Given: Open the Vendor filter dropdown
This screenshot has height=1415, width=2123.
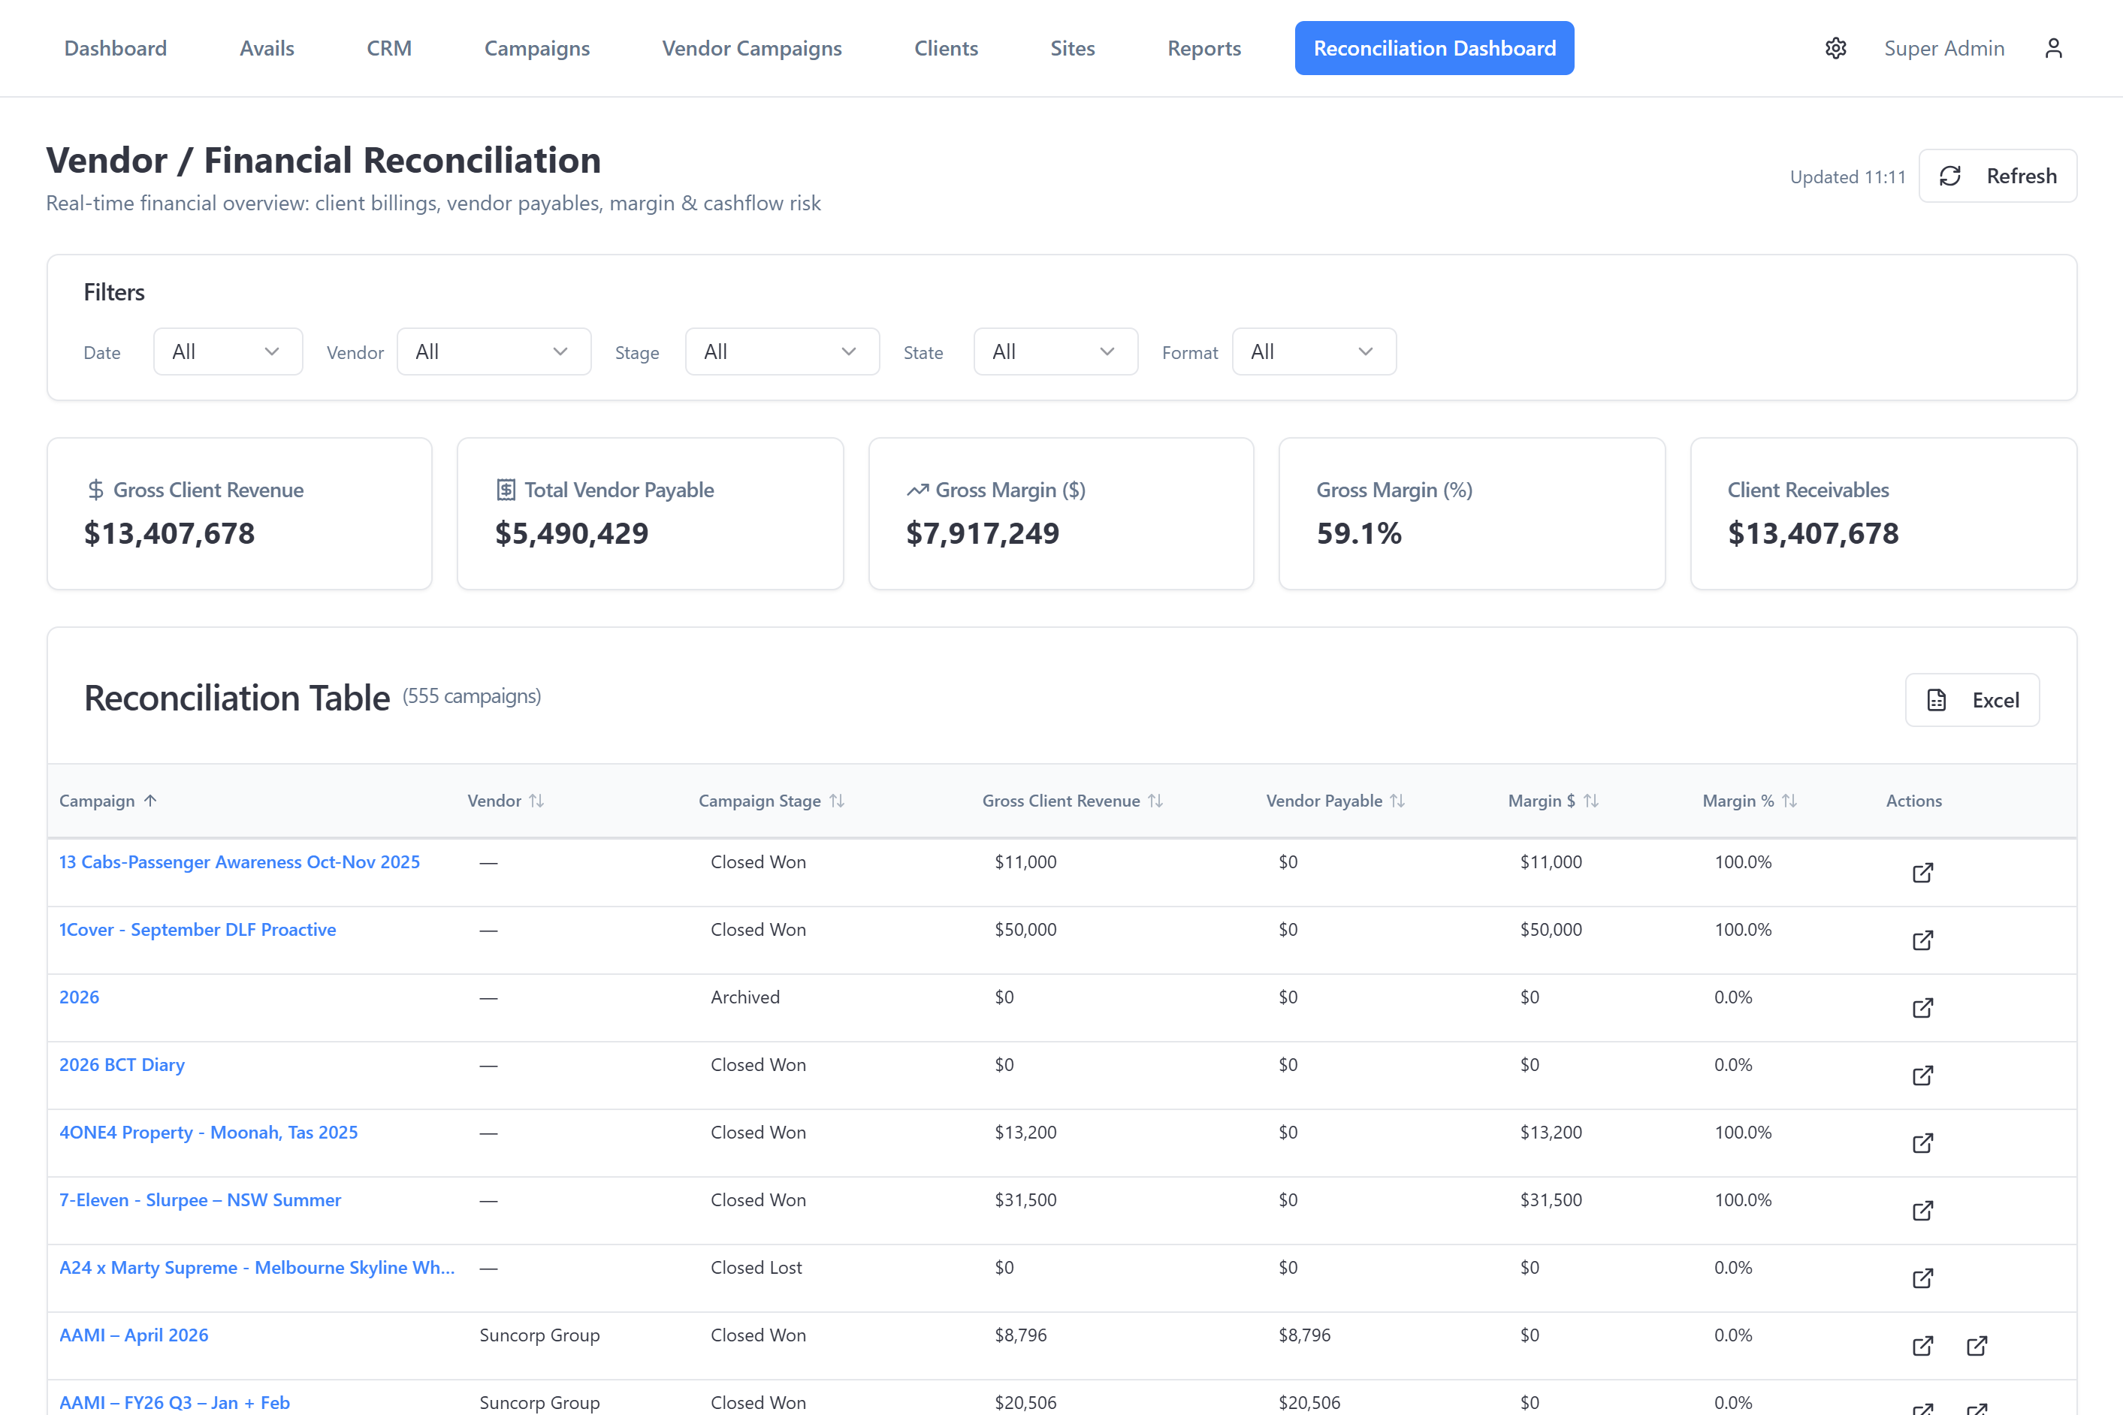Looking at the screenshot, I should (x=493, y=352).
